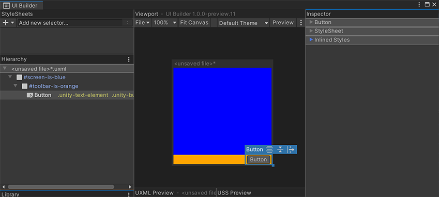This screenshot has width=439, height=197.
Task: Expand the Button section in Inspector
Action: 311,22
